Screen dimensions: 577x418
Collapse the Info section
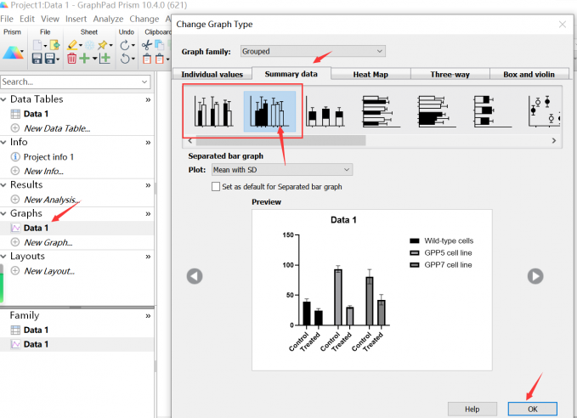pos(3,142)
